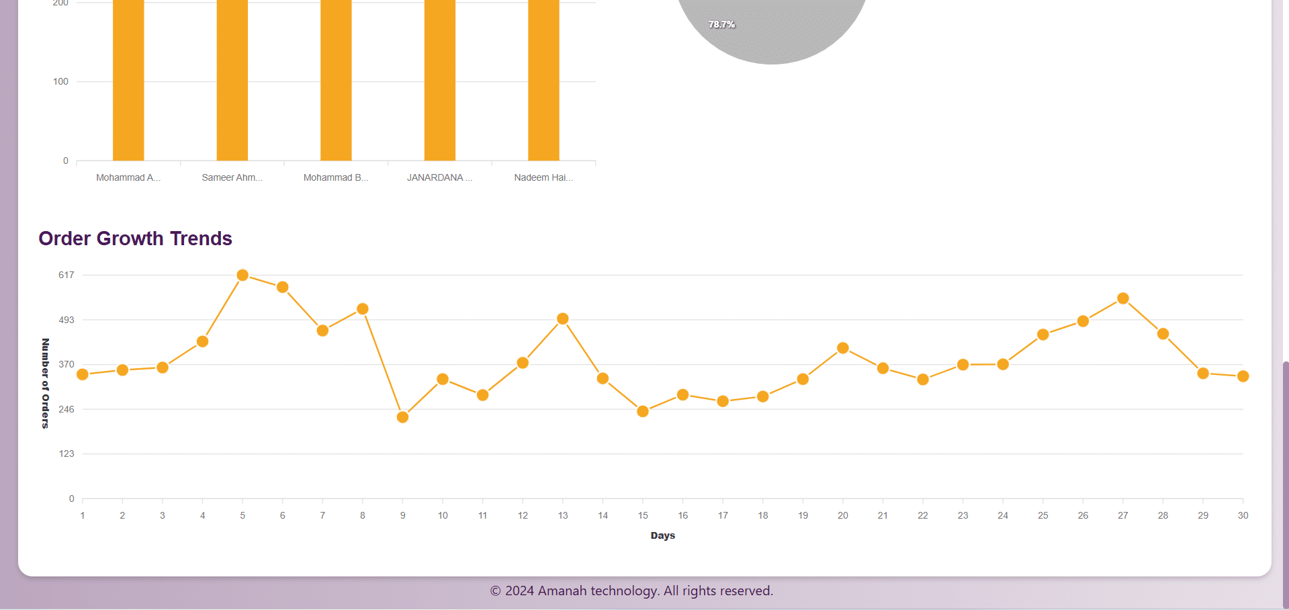Select the Sameer Ahm... bar
The height and width of the screenshot is (610, 1289).
coord(232,81)
